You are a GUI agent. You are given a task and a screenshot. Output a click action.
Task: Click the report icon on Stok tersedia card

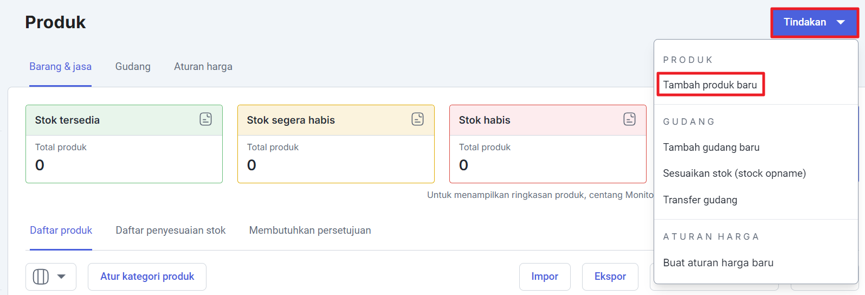[206, 119]
